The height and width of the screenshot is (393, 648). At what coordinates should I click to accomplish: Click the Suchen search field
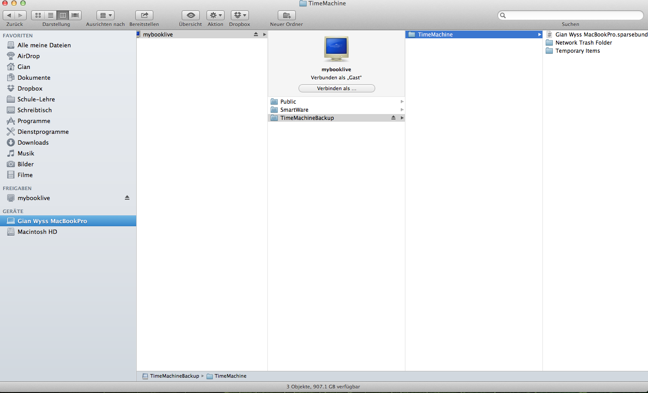coord(570,15)
